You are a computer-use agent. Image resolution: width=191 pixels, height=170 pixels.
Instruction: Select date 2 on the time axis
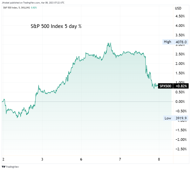[3, 160]
